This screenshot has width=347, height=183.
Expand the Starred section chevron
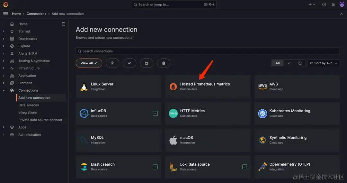click(4, 31)
